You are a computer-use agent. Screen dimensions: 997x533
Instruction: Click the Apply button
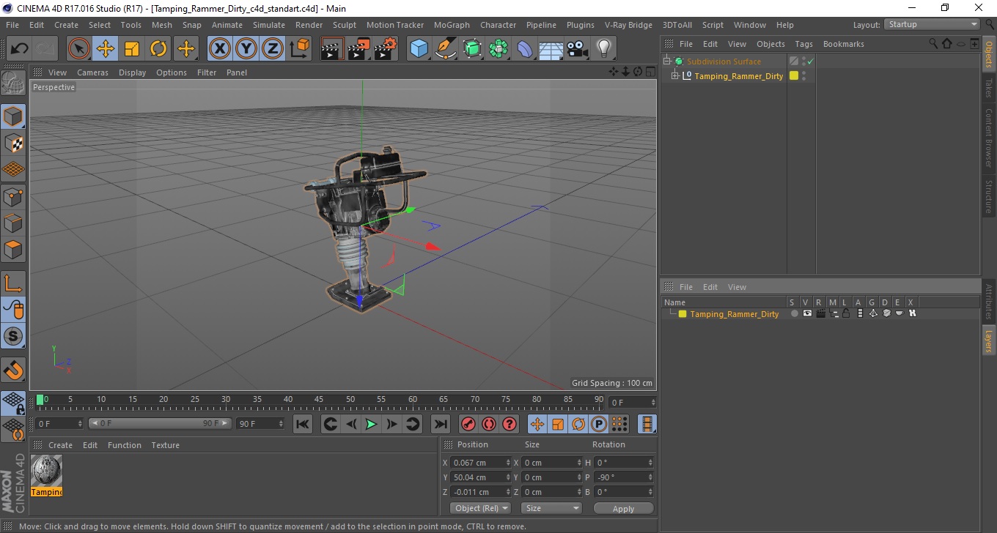tap(623, 509)
